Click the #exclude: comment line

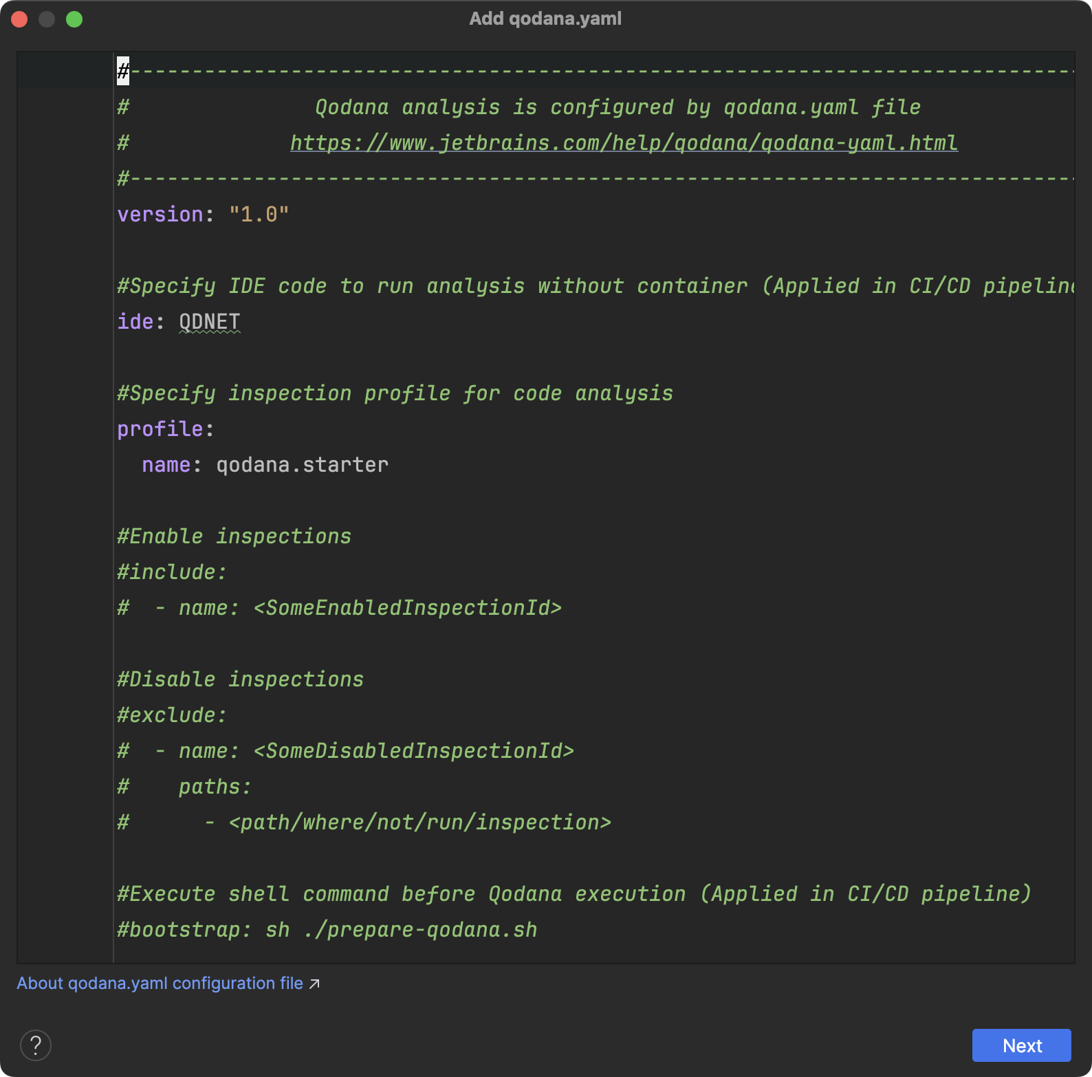click(172, 715)
